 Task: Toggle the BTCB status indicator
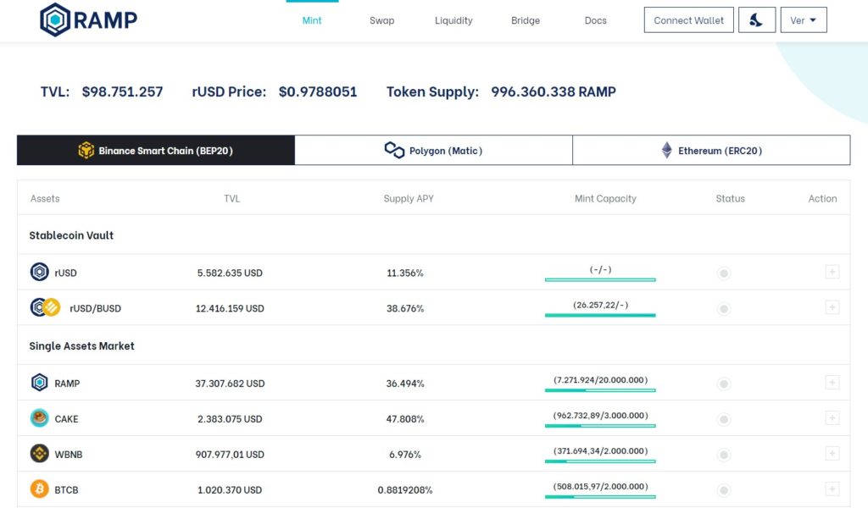coord(724,489)
